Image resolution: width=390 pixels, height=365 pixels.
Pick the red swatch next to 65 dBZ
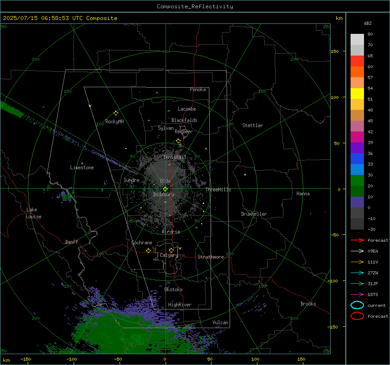(x=357, y=61)
